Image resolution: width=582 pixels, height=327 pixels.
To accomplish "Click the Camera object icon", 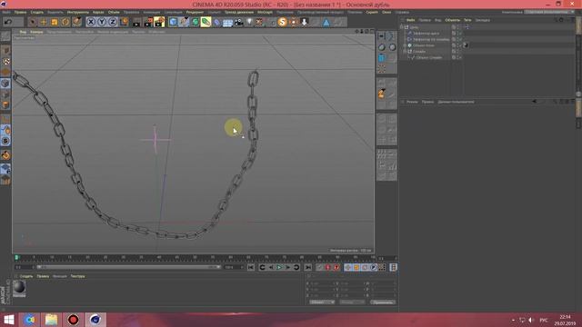I will tap(238, 22).
